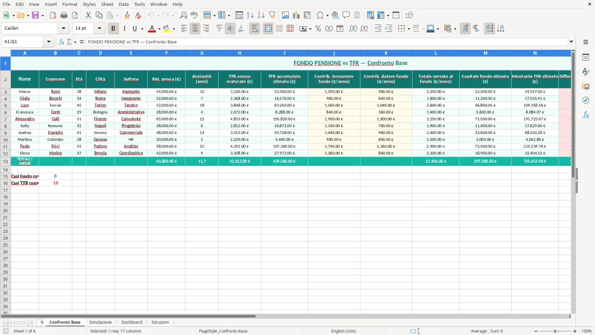Toggle Italic formatting
The height and width of the screenshot is (335, 595).
click(x=124, y=29)
